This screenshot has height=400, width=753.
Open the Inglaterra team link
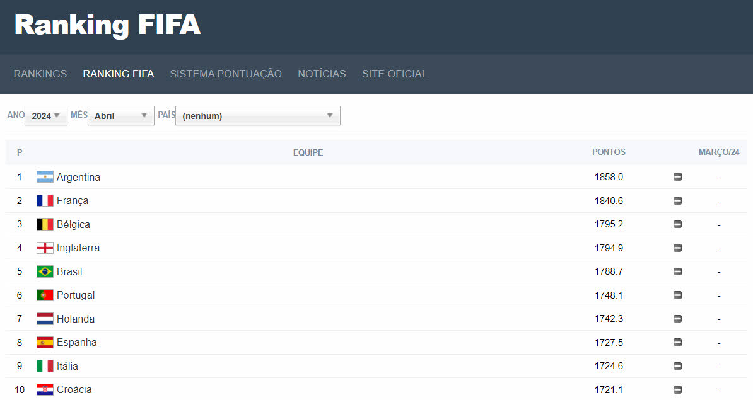tap(78, 248)
